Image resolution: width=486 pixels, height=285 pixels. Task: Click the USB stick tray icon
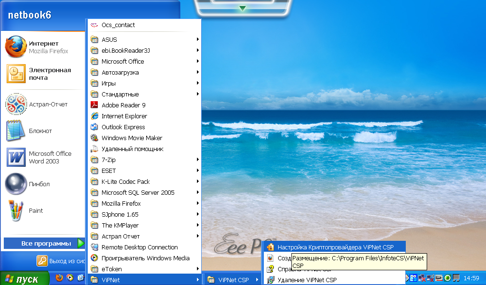439,278
